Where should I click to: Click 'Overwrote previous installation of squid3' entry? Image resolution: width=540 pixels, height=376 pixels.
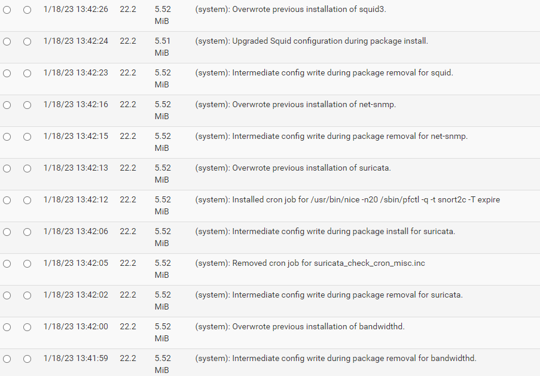click(x=291, y=10)
